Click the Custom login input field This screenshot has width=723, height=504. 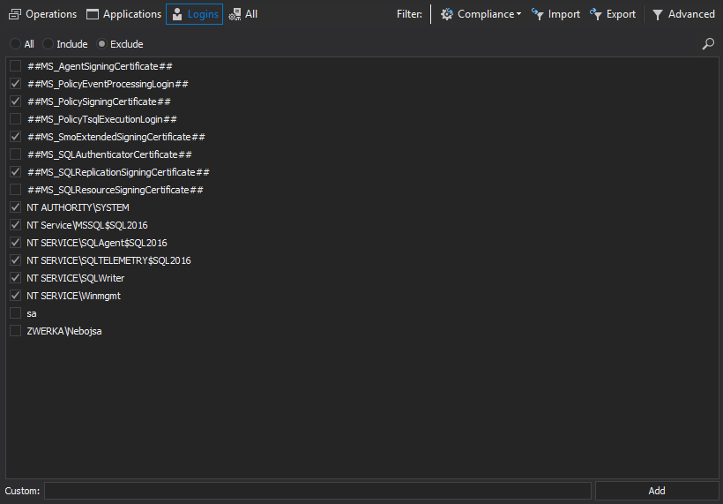pyautogui.click(x=317, y=491)
